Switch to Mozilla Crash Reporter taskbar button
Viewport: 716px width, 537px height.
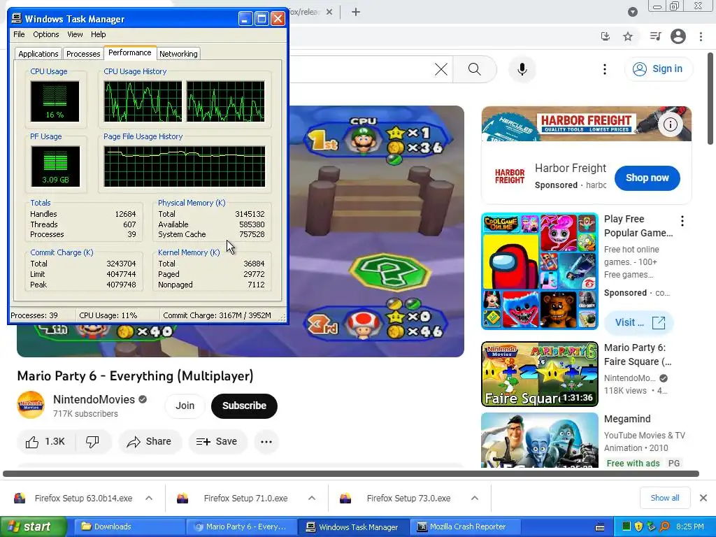pyautogui.click(x=465, y=527)
